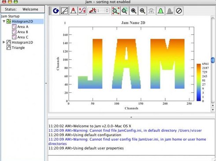Click the JamUser.ini warning message
The width and height of the screenshot is (216, 161).
pyautogui.click(x=127, y=141)
